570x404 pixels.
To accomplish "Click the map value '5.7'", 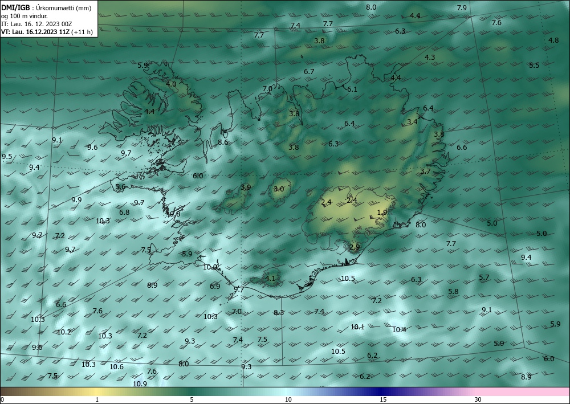I will 484,278.
